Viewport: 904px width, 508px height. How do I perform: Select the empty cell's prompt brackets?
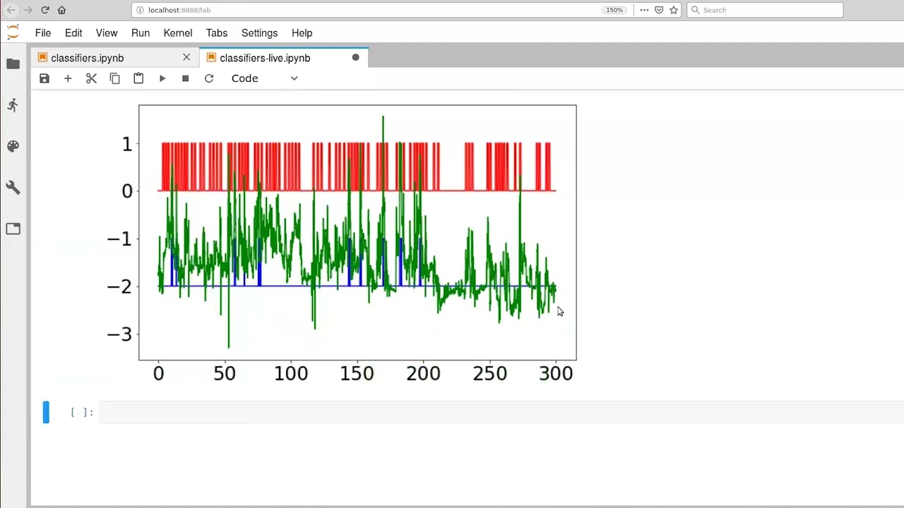pyautogui.click(x=82, y=412)
